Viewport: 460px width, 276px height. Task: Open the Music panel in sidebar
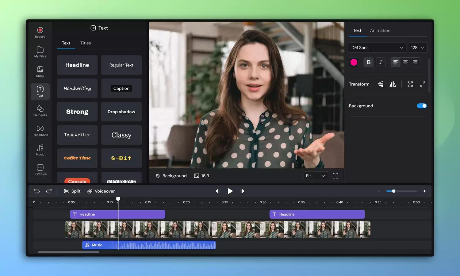(40, 150)
